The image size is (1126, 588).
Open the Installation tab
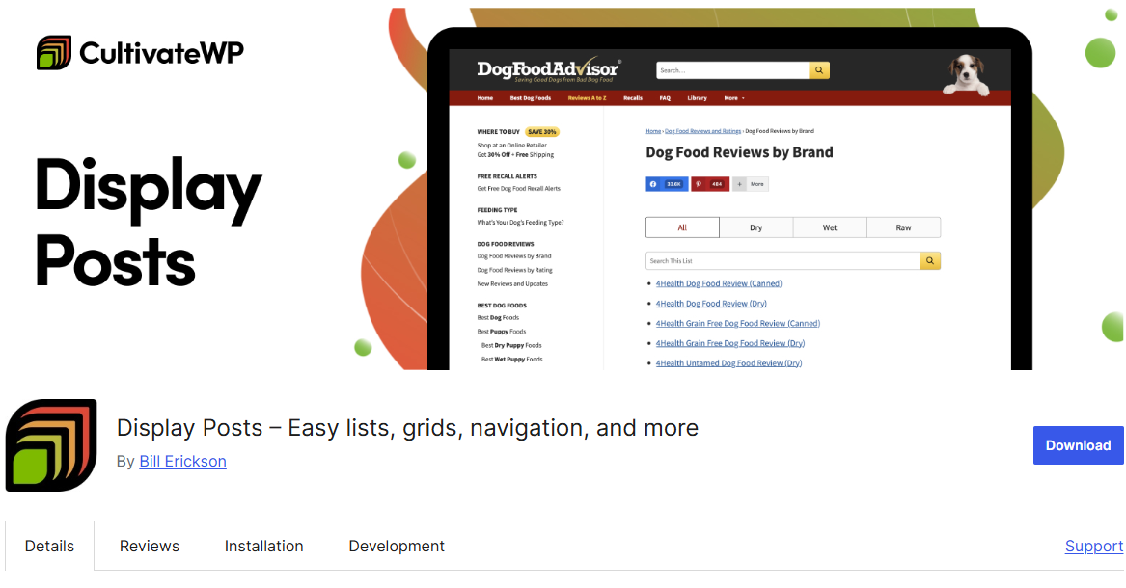point(263,546)
